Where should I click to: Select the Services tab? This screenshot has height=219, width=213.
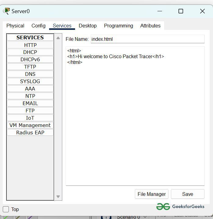(x=62, y=26)
